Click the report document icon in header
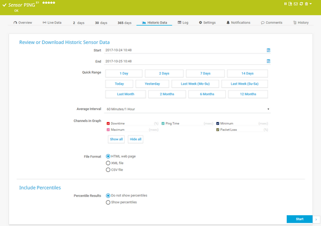Screen dimensions: 321x226 pyautogui.click(x=290, y=4)
